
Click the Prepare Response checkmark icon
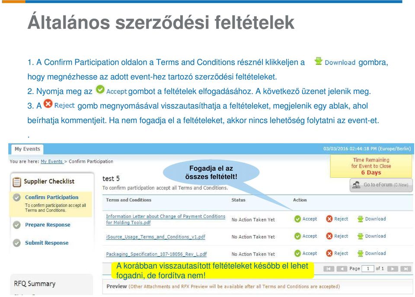pos(17,225)
